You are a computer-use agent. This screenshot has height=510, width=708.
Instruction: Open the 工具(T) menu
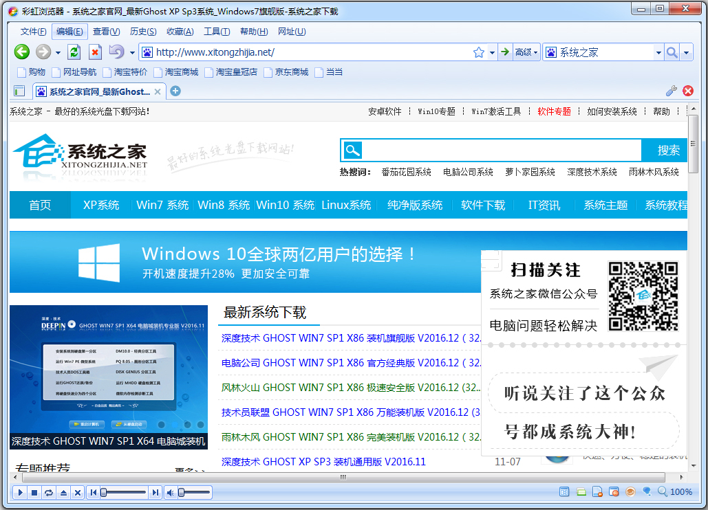[x=217, y=32]
